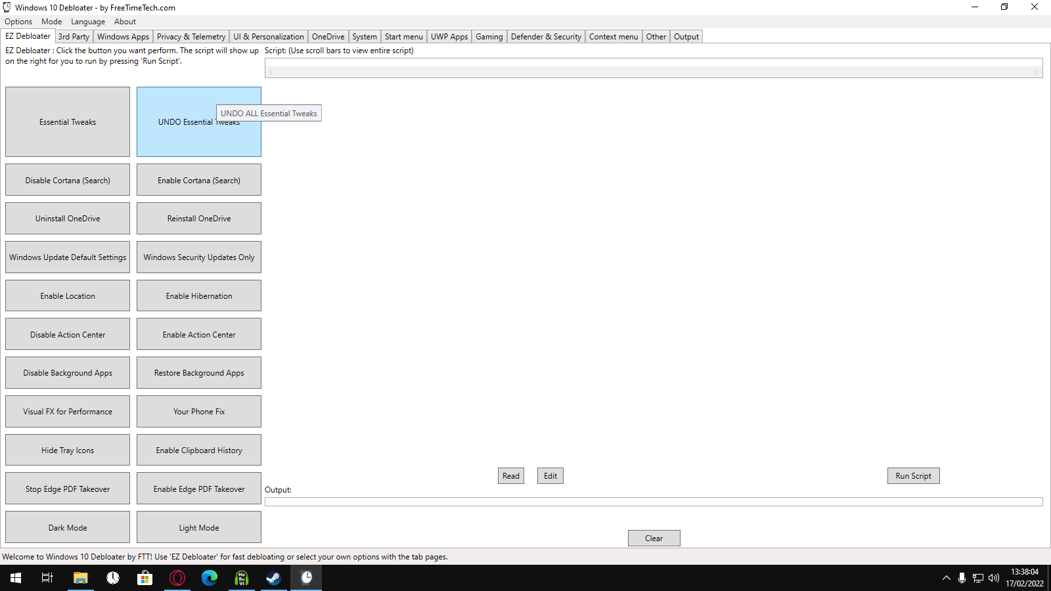Click Enable Clipboard History
1051x591 pixels.
(199, 450)
